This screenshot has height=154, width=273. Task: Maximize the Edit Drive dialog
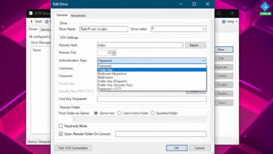coord(194,4)
